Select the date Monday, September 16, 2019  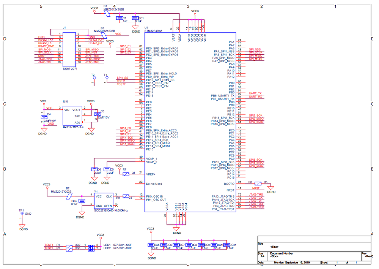point(292,263)
